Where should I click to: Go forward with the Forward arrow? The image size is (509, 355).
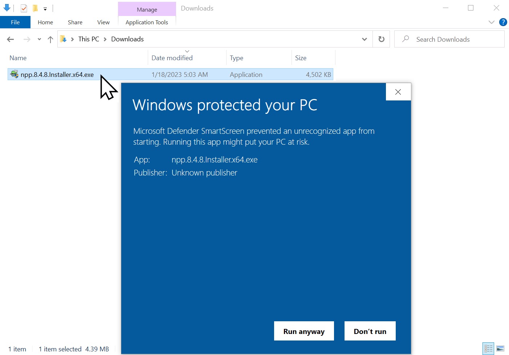(x=27, y=39)
